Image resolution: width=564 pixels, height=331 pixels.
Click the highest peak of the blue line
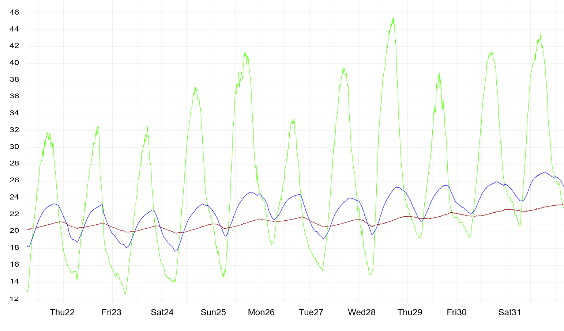[x=545, y=172]
